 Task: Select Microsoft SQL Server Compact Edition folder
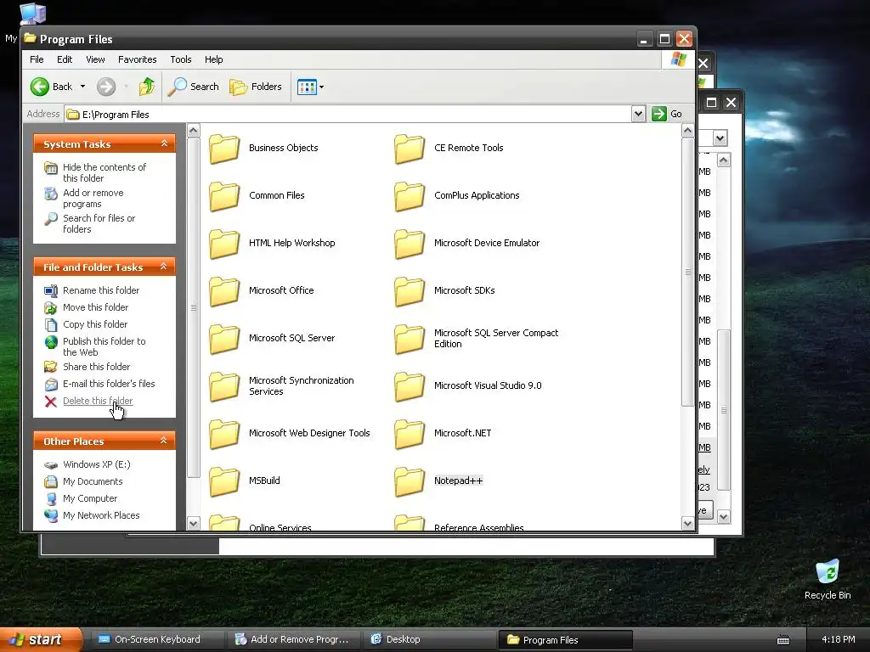pyautogui.click(x=410, y=338)
